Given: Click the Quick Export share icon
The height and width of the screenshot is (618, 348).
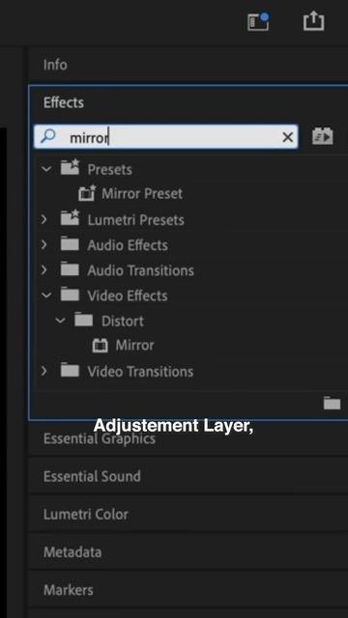Looking at the screenshot, I should point(313,21).
